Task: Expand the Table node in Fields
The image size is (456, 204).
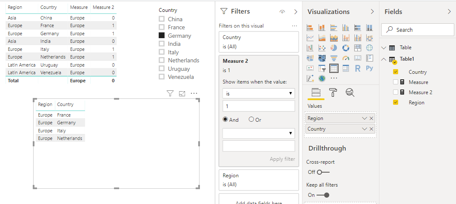Action: tap(384, 48)
